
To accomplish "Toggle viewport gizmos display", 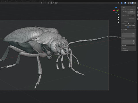I will click(122, 3).
